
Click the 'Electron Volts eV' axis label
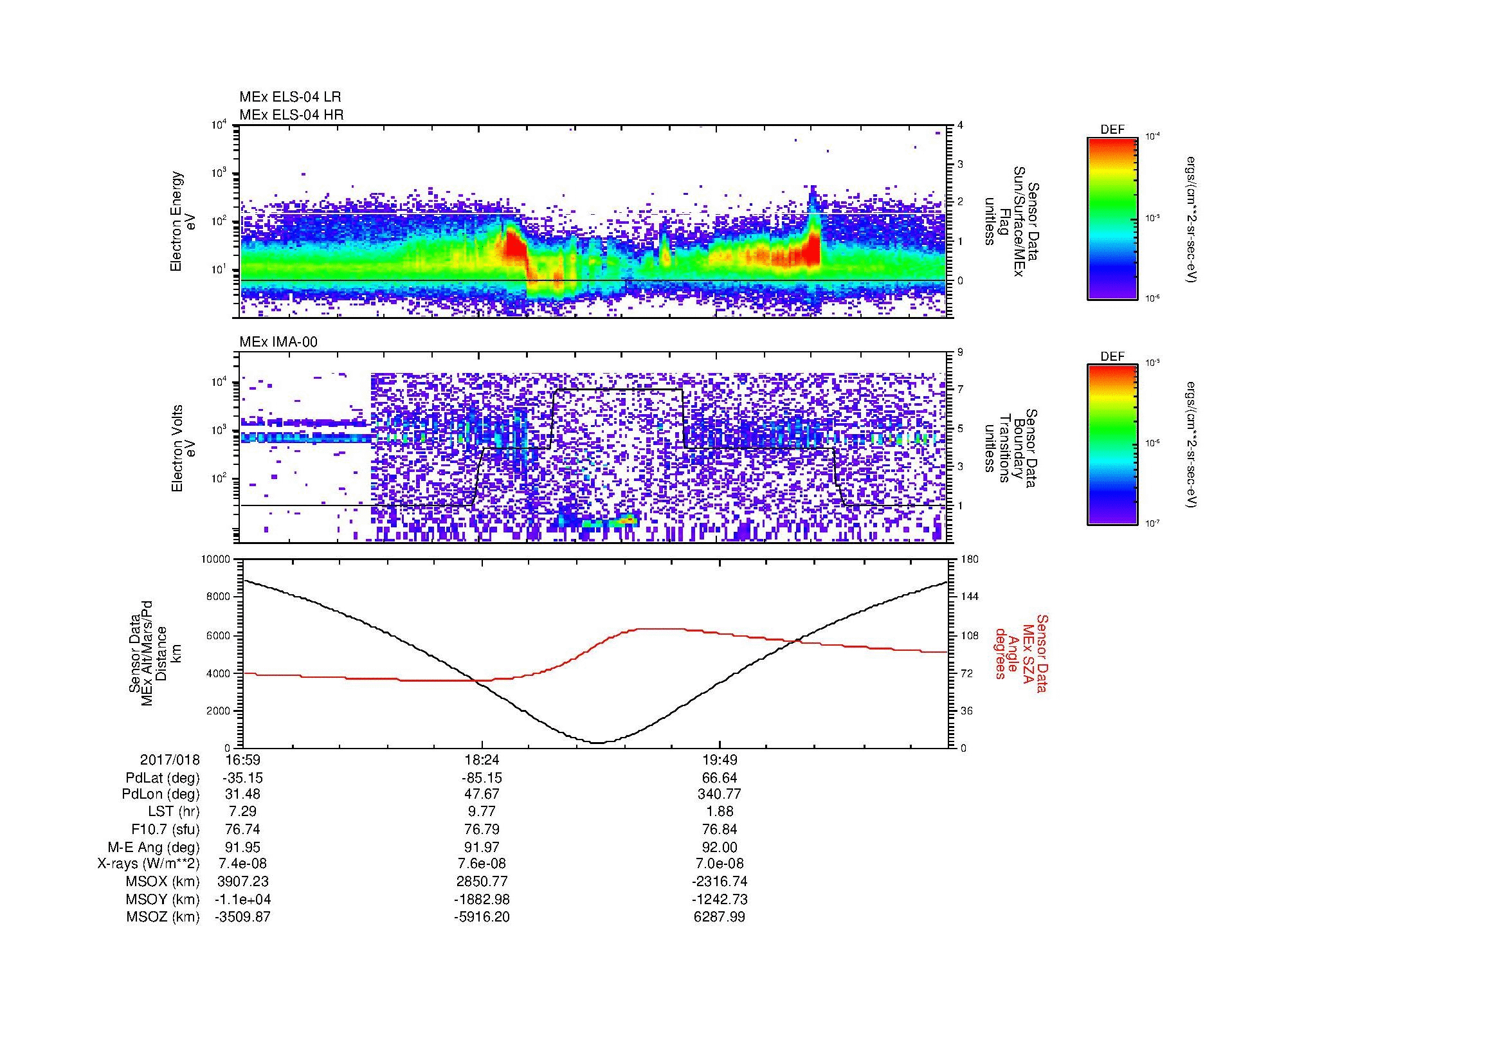pyautogui.click(x=183, y=448)
